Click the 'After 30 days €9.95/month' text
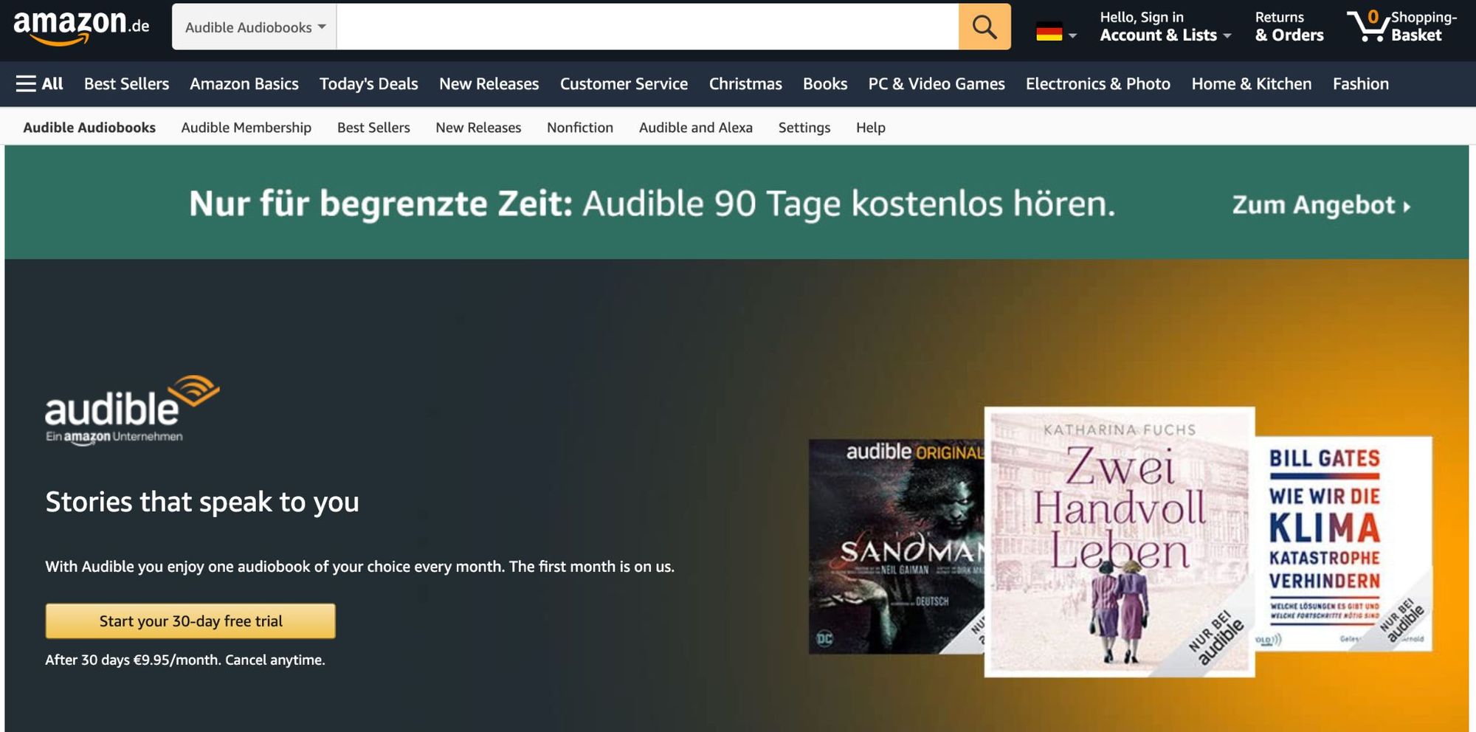 pos(185,660)
